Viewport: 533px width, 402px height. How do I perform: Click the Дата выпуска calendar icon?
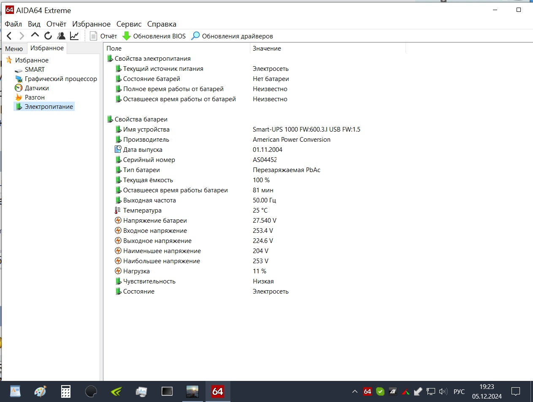coord(118,149)
